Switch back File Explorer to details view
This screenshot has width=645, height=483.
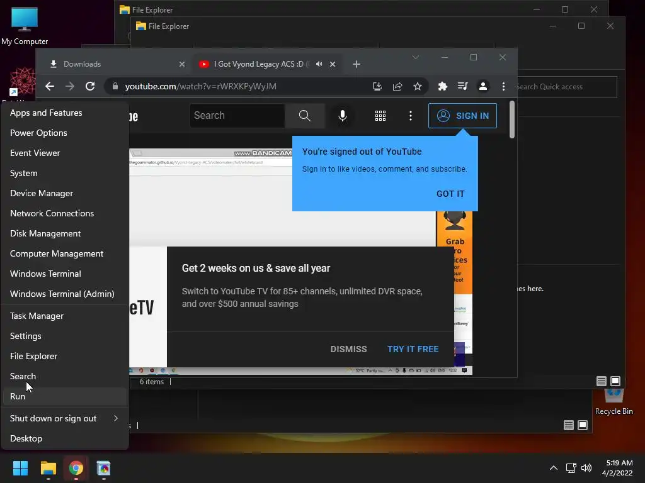569,425
